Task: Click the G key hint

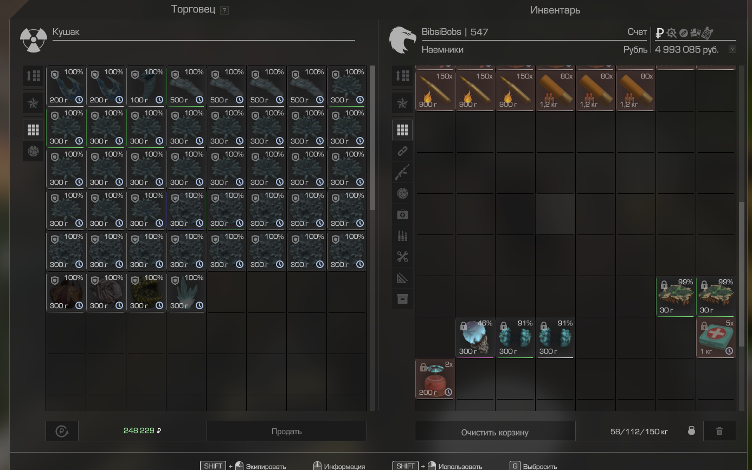Action: pyautogui.click(x=515, y=466)
